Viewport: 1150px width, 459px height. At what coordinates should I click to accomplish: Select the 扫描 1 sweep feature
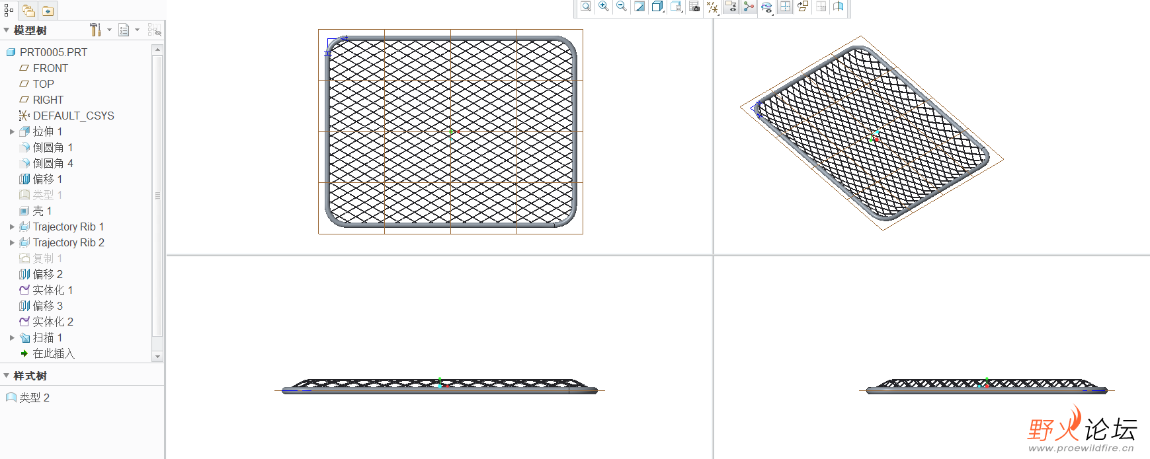point(48,337)
